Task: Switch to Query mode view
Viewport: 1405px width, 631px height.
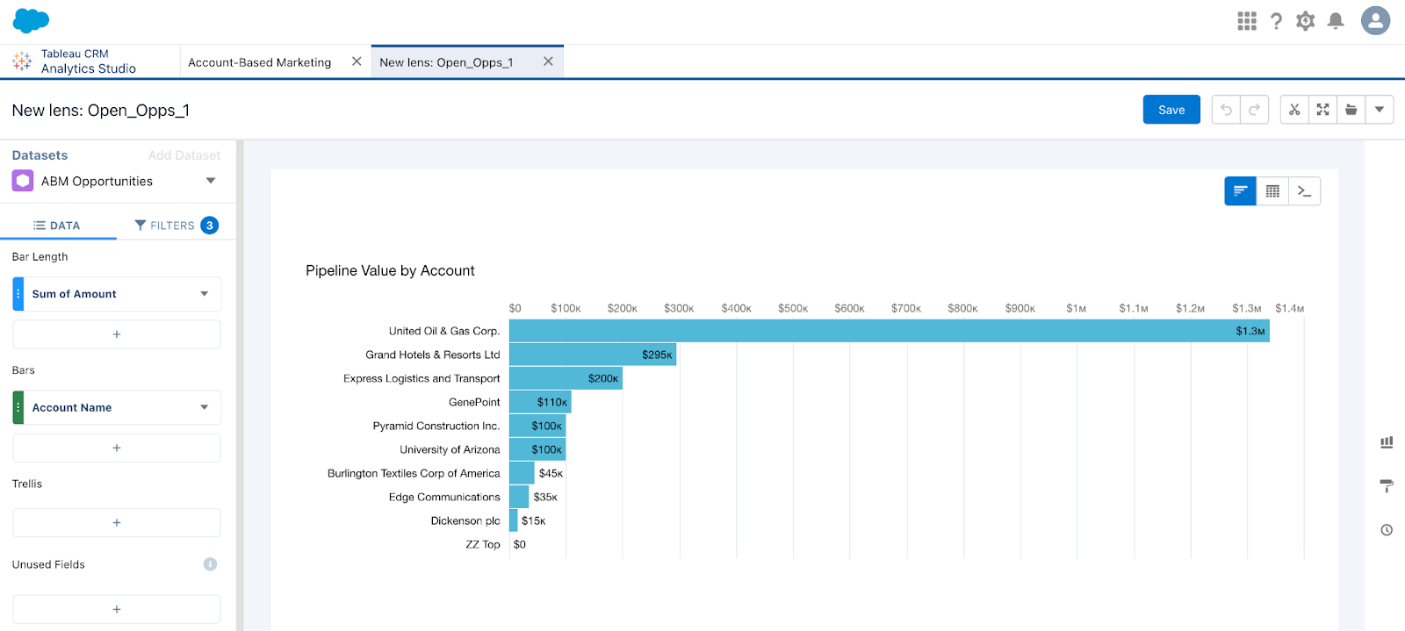Action: coord(1305,191)
